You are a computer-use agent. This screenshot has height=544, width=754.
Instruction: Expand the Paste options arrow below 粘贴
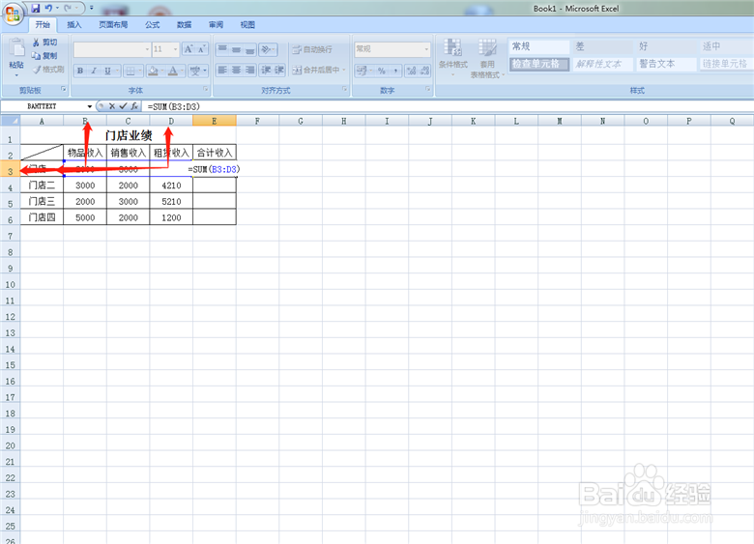pyautogui.click(x=16, y=75)
